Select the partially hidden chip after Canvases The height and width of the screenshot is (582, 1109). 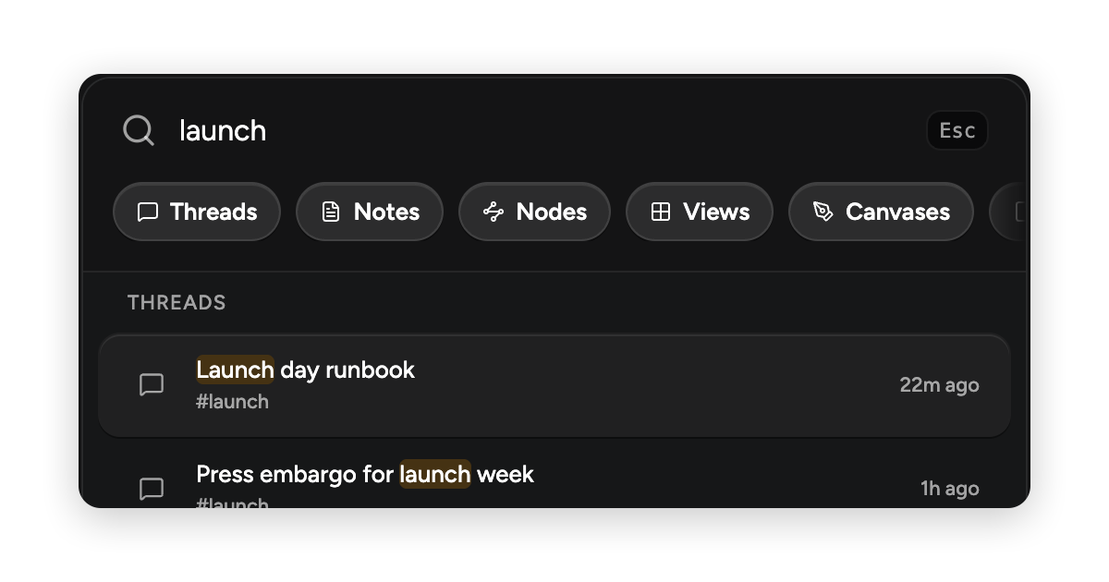point(1008,212)
